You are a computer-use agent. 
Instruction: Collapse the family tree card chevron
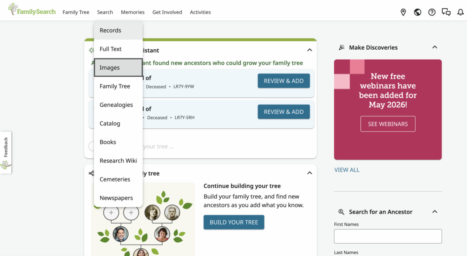coord(310,173)
